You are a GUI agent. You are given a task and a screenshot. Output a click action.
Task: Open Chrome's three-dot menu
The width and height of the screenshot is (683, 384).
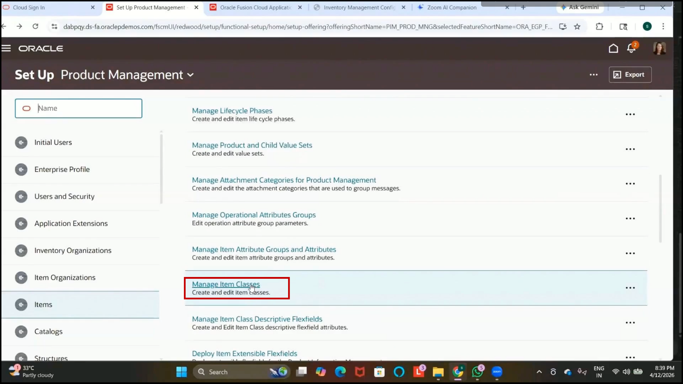tap(663, 27)
